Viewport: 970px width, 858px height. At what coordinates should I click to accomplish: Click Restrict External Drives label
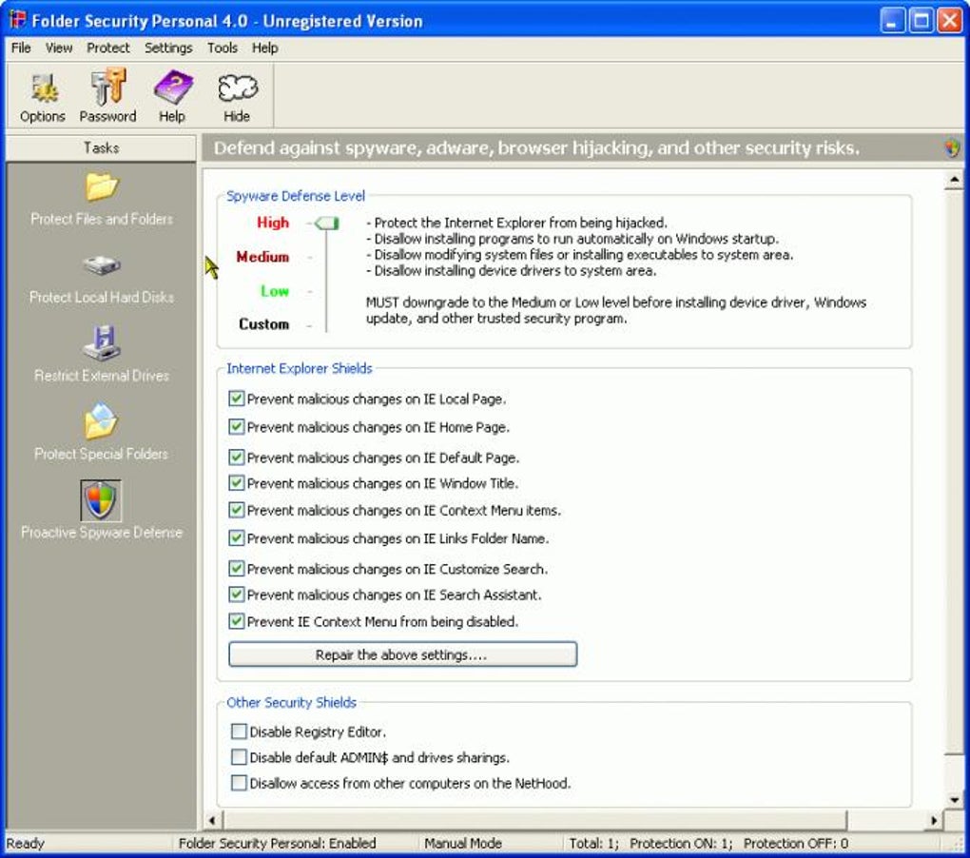(x=102, y=376)
